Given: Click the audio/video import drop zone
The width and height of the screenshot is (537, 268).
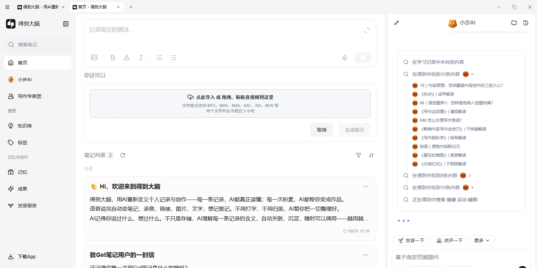Looking at the screenshot, I should click(x=230, y=103).
